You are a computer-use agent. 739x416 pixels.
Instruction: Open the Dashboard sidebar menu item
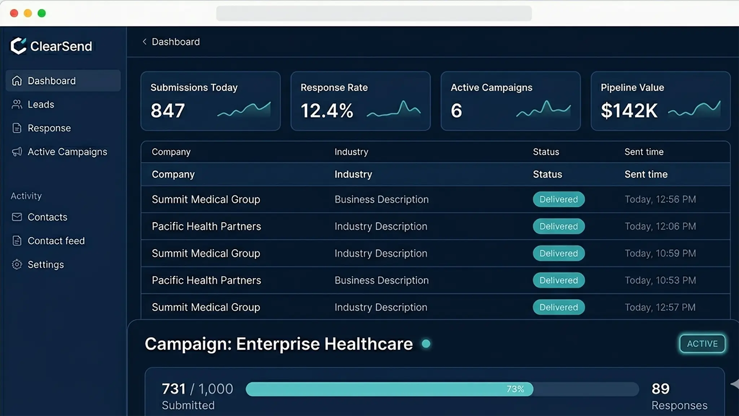(63, 81)
